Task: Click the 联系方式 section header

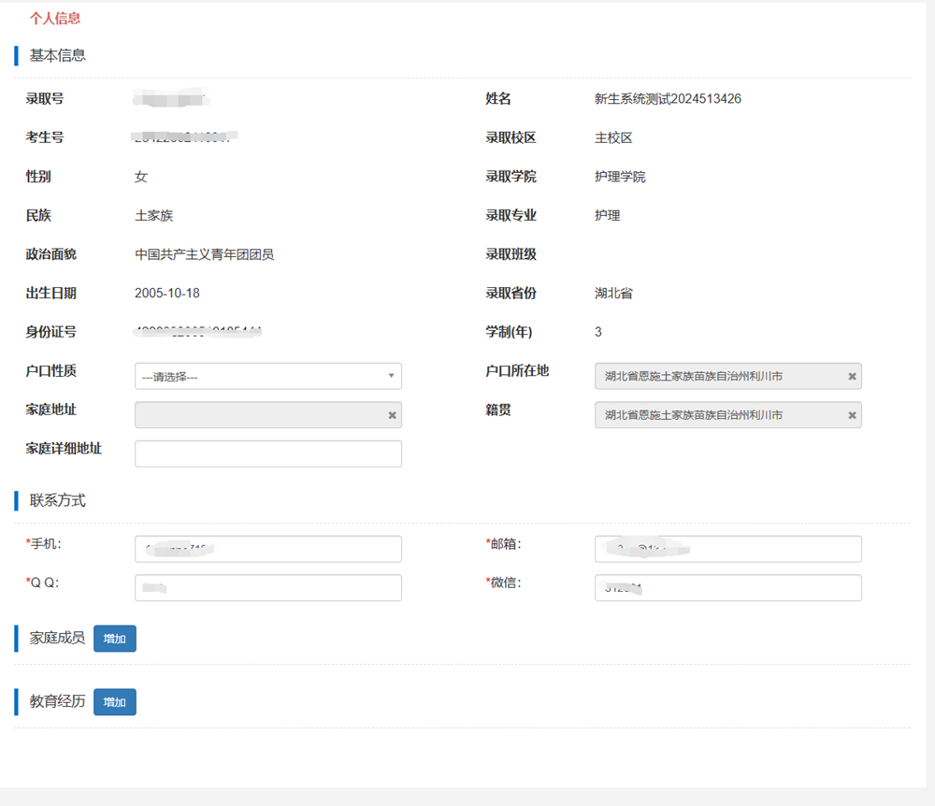Action: [58, 500]
